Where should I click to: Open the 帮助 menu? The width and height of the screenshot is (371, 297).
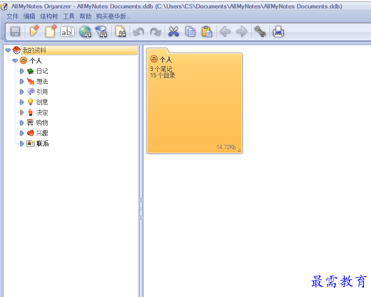(85, 16)
